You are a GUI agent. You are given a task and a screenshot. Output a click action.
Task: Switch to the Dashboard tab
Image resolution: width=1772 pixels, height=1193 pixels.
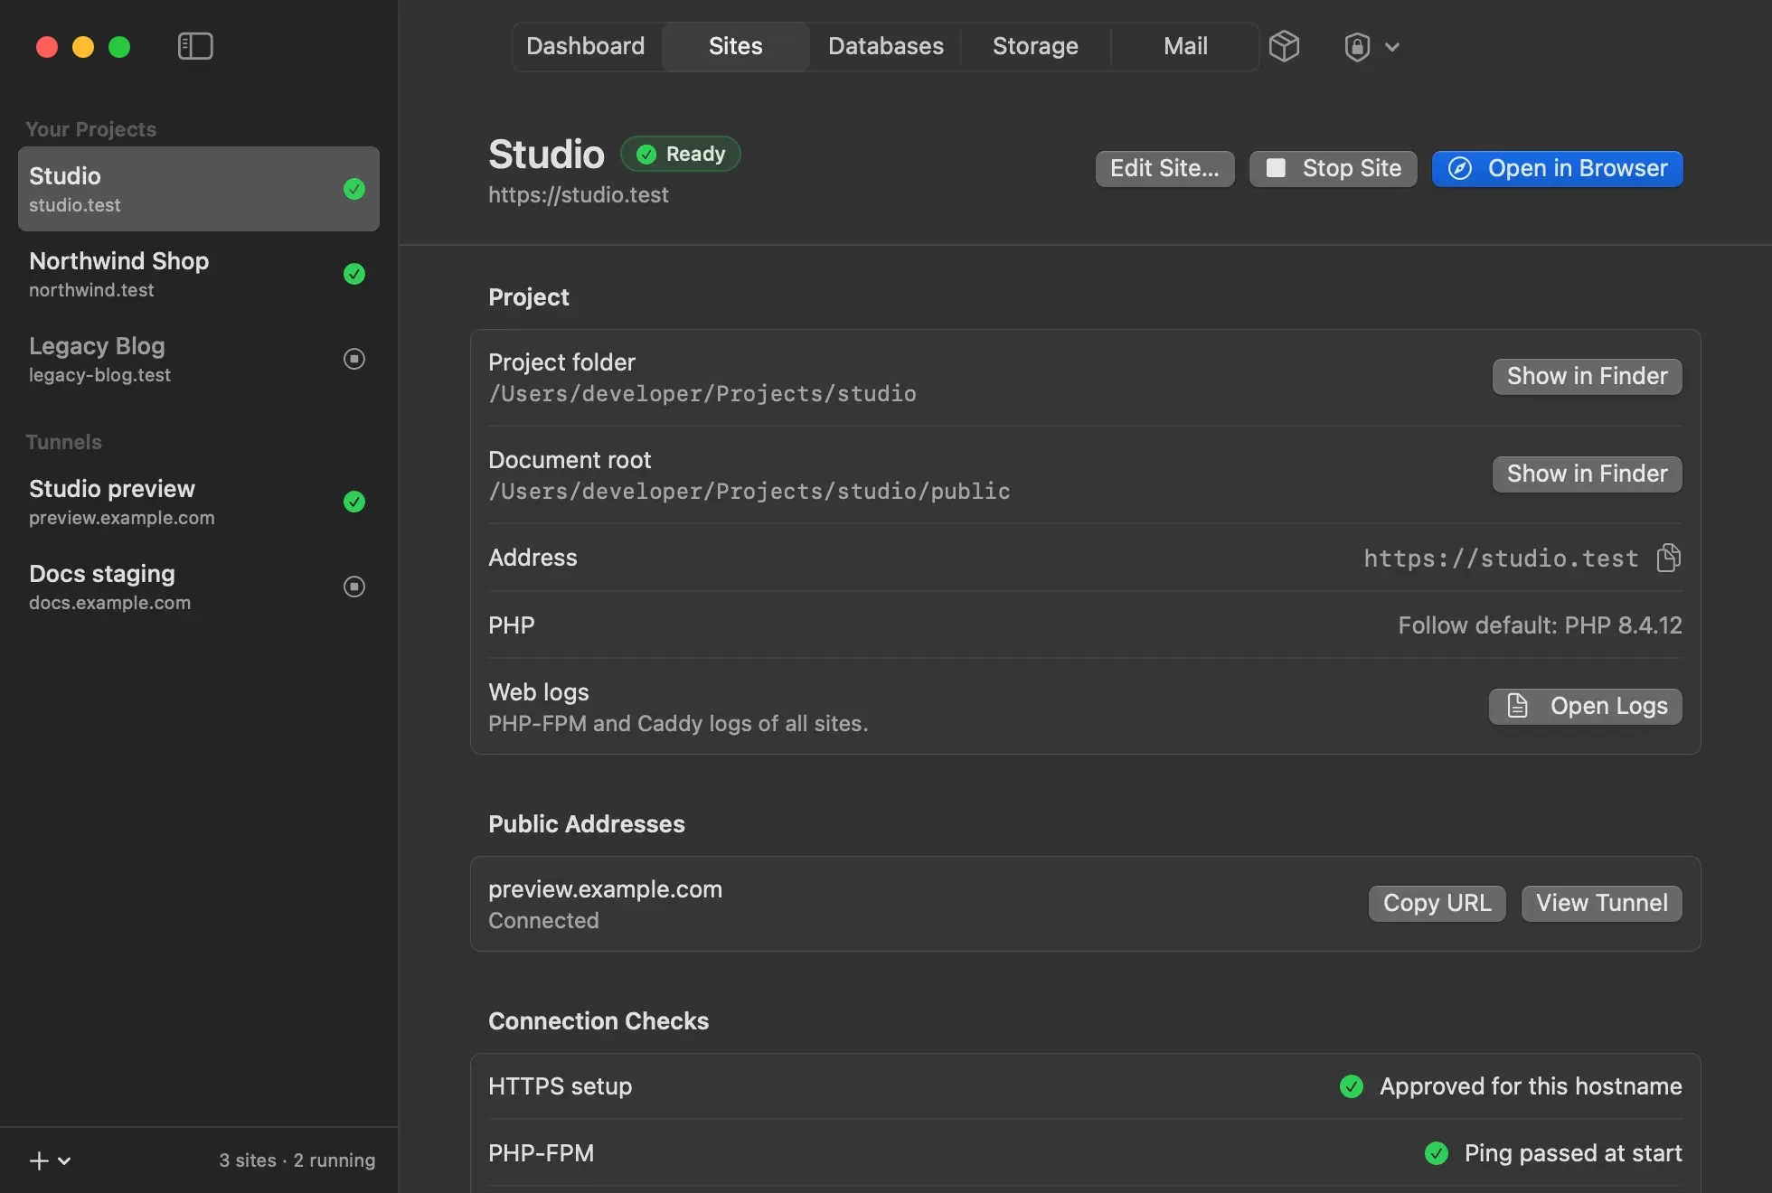pyautogui.click(x=586, y=46)
